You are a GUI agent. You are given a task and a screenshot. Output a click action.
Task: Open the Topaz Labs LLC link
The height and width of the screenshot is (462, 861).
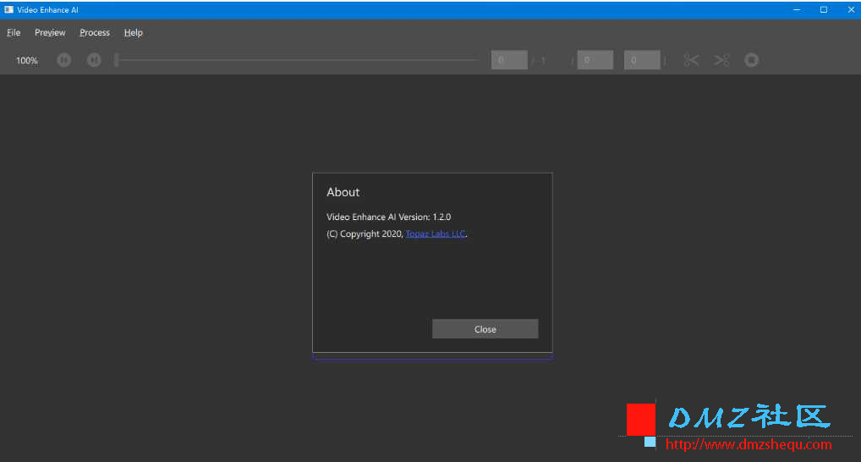click(436, 234)
